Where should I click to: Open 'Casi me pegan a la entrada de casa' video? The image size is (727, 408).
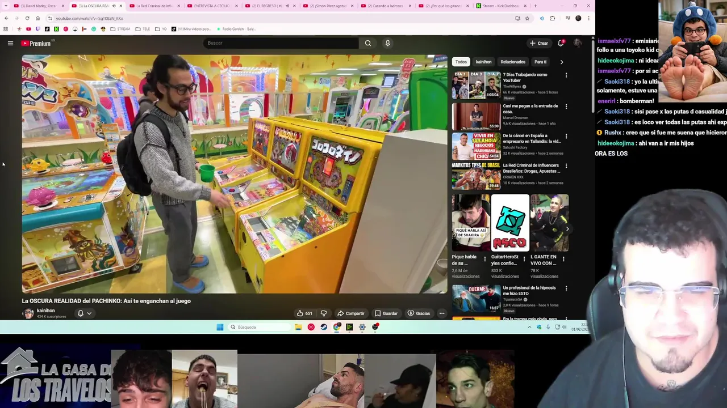[476, 116]
